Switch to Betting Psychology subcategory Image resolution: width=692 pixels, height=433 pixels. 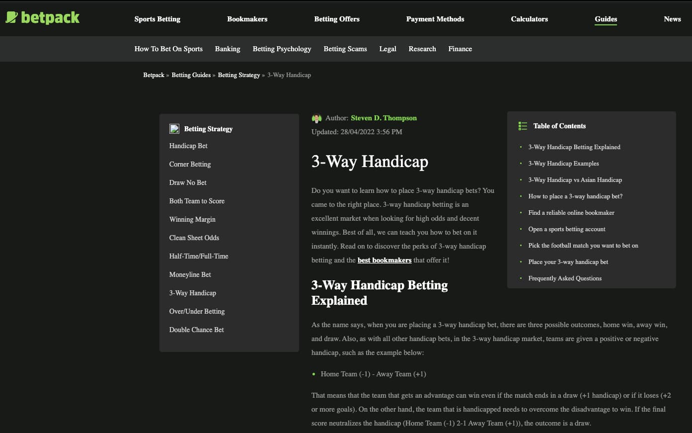282,49
